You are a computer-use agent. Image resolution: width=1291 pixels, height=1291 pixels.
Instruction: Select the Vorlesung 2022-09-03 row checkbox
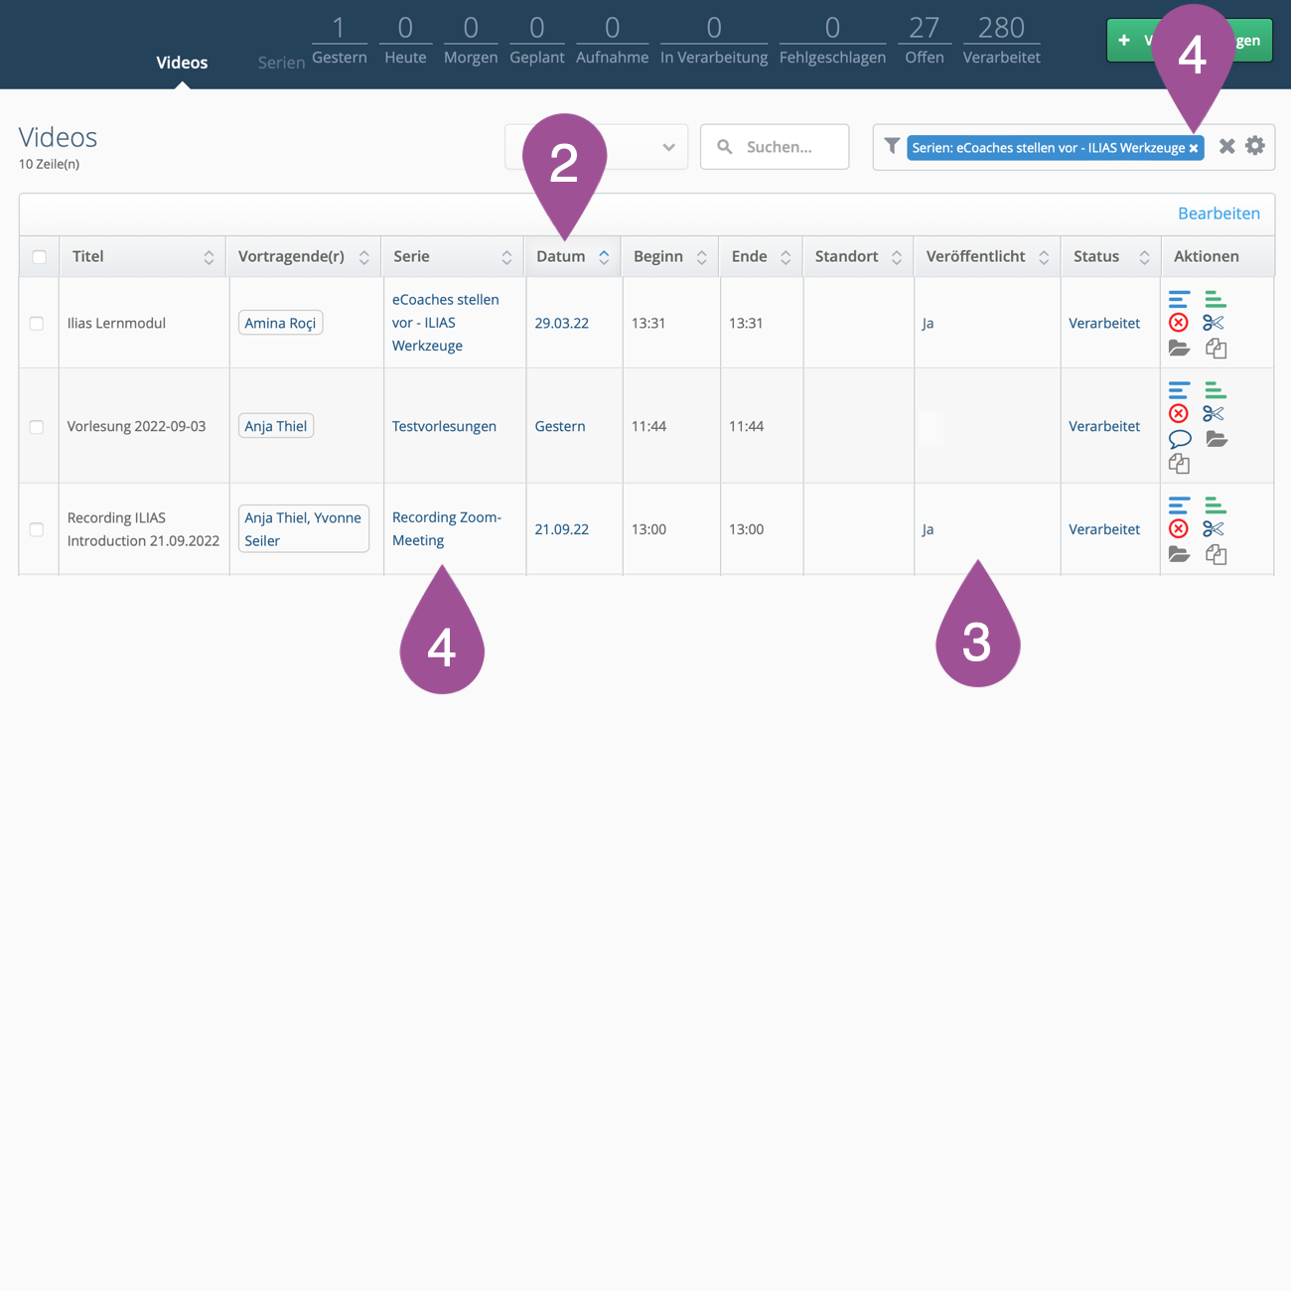(37, 427)
